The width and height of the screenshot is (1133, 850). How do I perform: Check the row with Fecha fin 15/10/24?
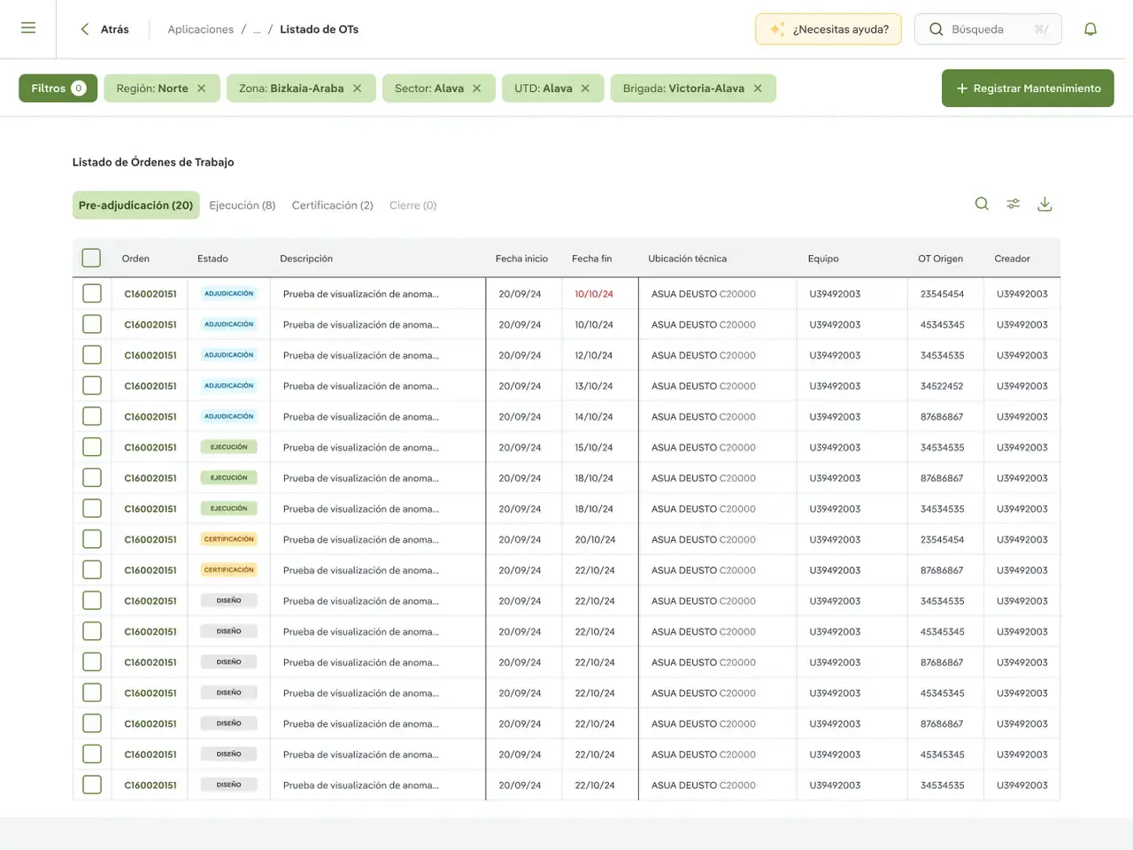92,447
